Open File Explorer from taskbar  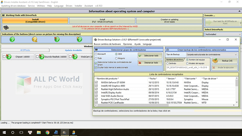(x=39, y=132)
